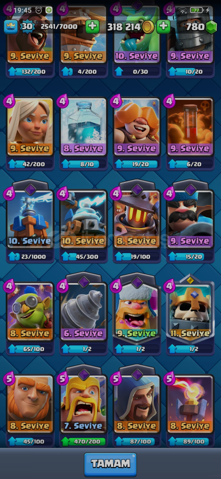Screen dimensions: 221x479
Task: Tap the blue crown level badge
Action: [x=10, y=27]
